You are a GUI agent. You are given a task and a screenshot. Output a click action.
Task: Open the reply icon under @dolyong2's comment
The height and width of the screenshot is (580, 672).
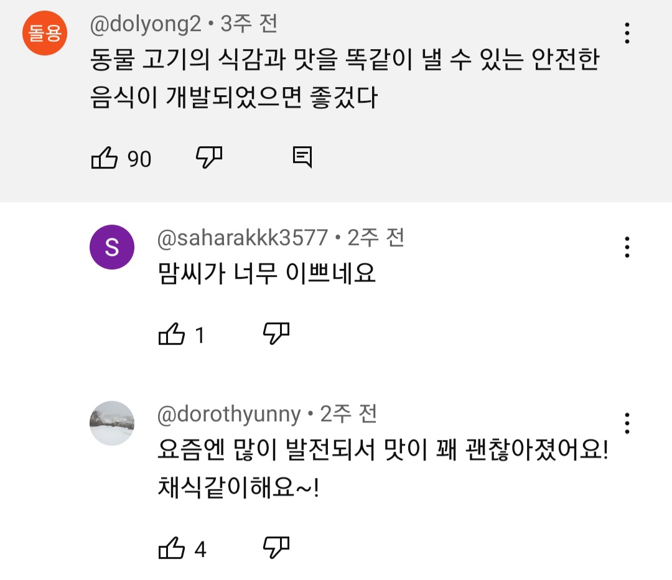click(x=302, y=158)
